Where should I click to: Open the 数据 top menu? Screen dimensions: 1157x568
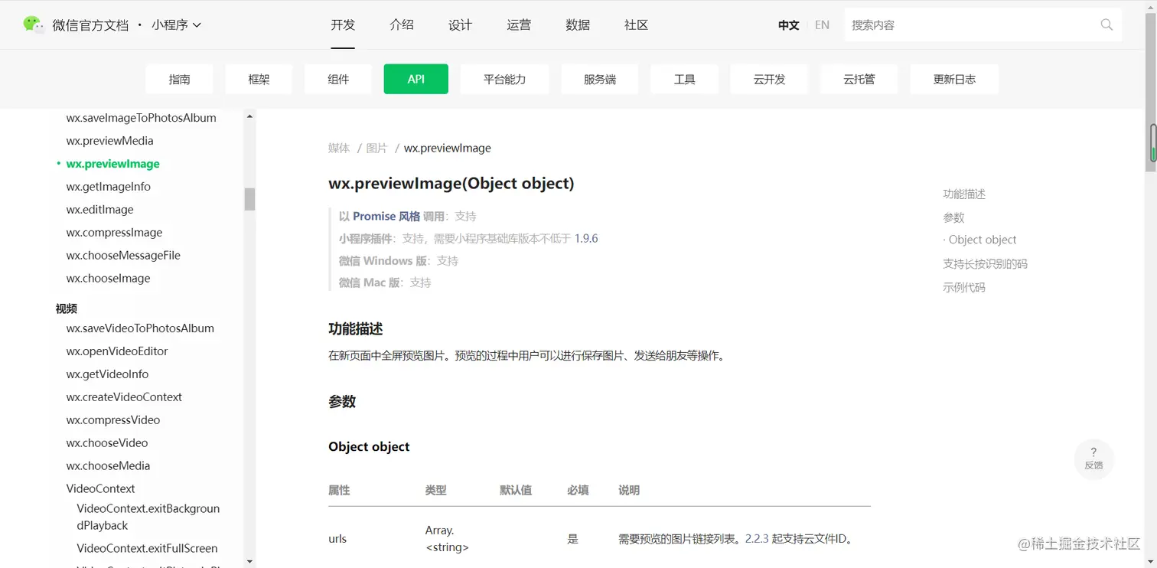578,24
